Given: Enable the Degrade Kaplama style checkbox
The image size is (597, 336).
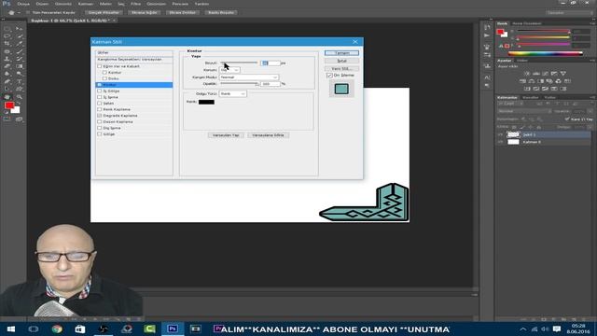Looking at the screenshot, I should (x=100, y=116).
